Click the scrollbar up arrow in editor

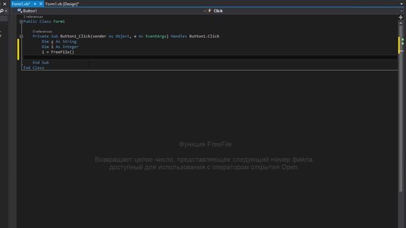click(401, 23)
